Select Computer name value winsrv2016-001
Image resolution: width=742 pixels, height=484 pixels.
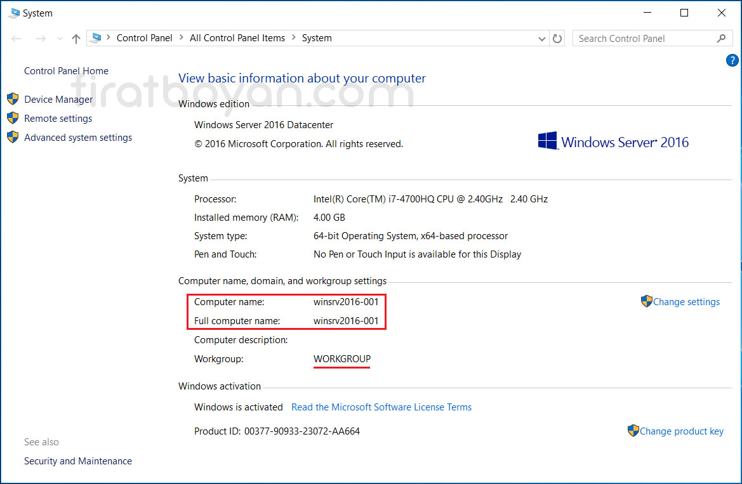(x=346, y=302)
